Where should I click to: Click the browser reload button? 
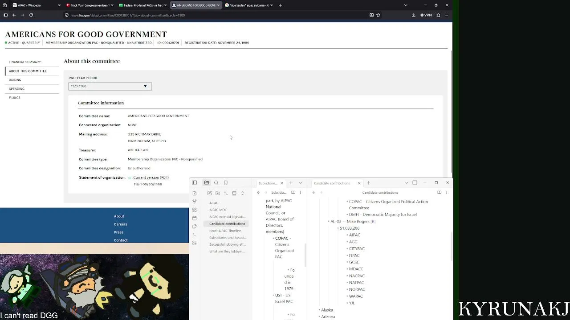coord(31,15)
